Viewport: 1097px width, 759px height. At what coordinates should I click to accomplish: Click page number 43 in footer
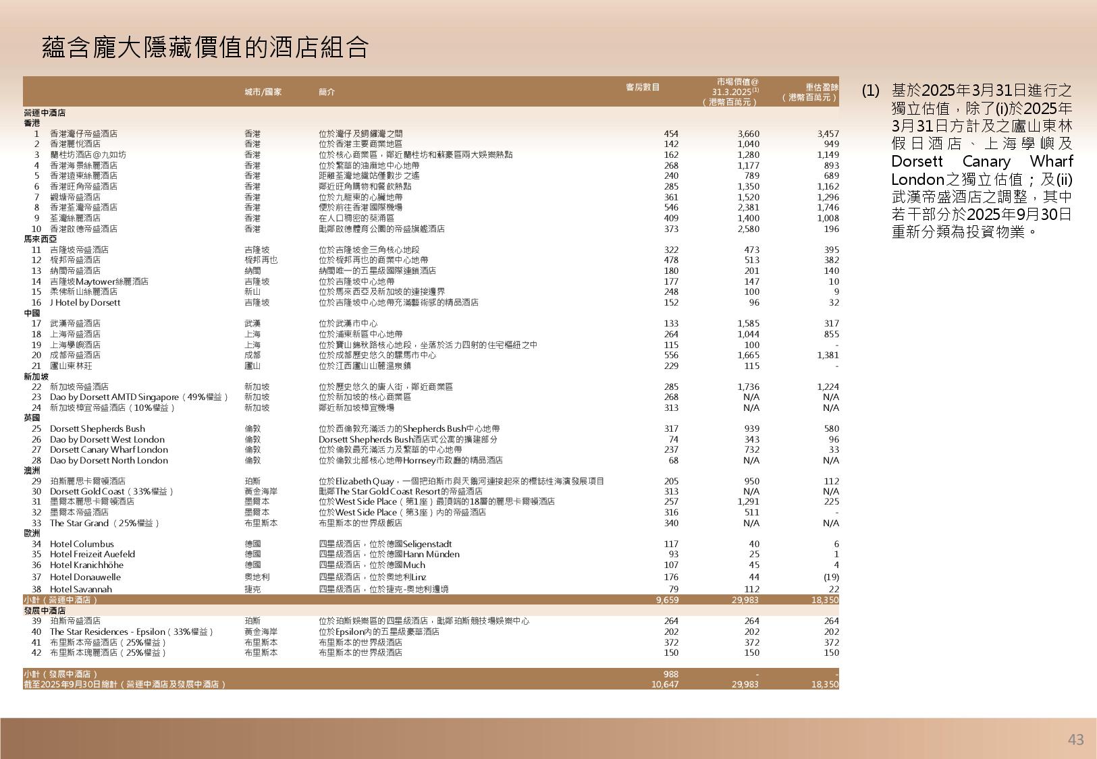[x=1075, y=739]
